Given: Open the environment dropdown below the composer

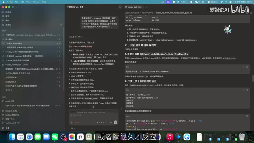Looking at the screenshot, I should 73,128.
